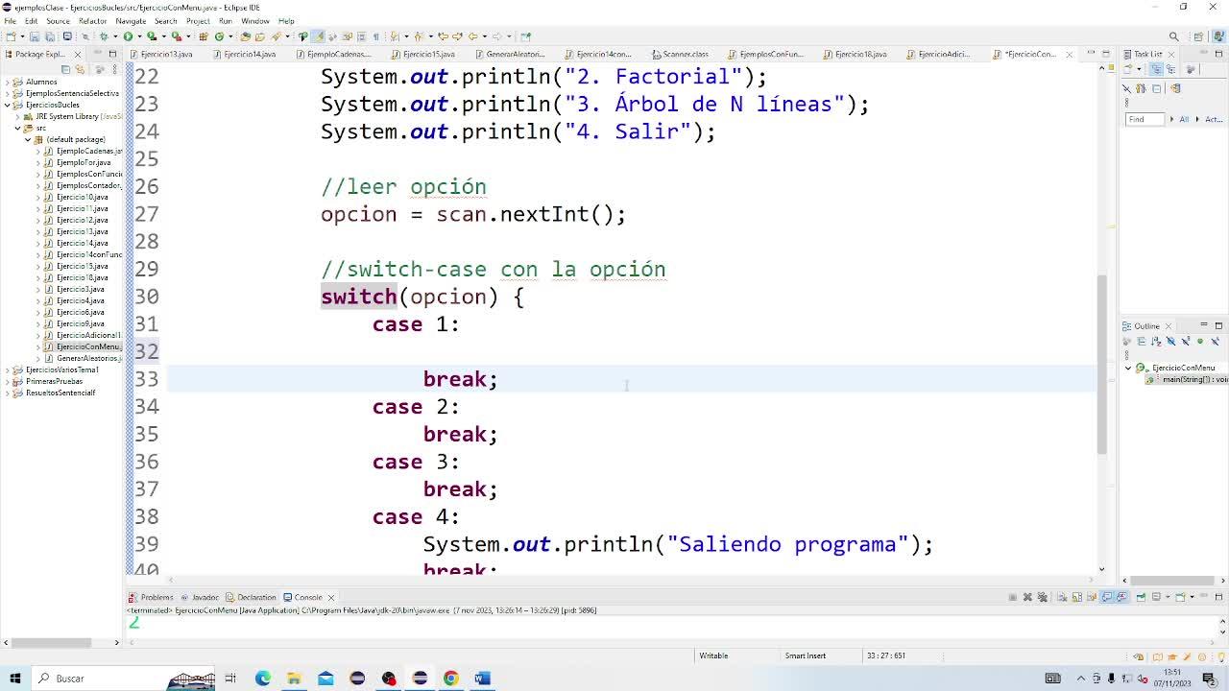Image resolution: width=1229 pixels, height=691 pixels.
Task: Click the Find field in Task List
Action: point(1145,119)
